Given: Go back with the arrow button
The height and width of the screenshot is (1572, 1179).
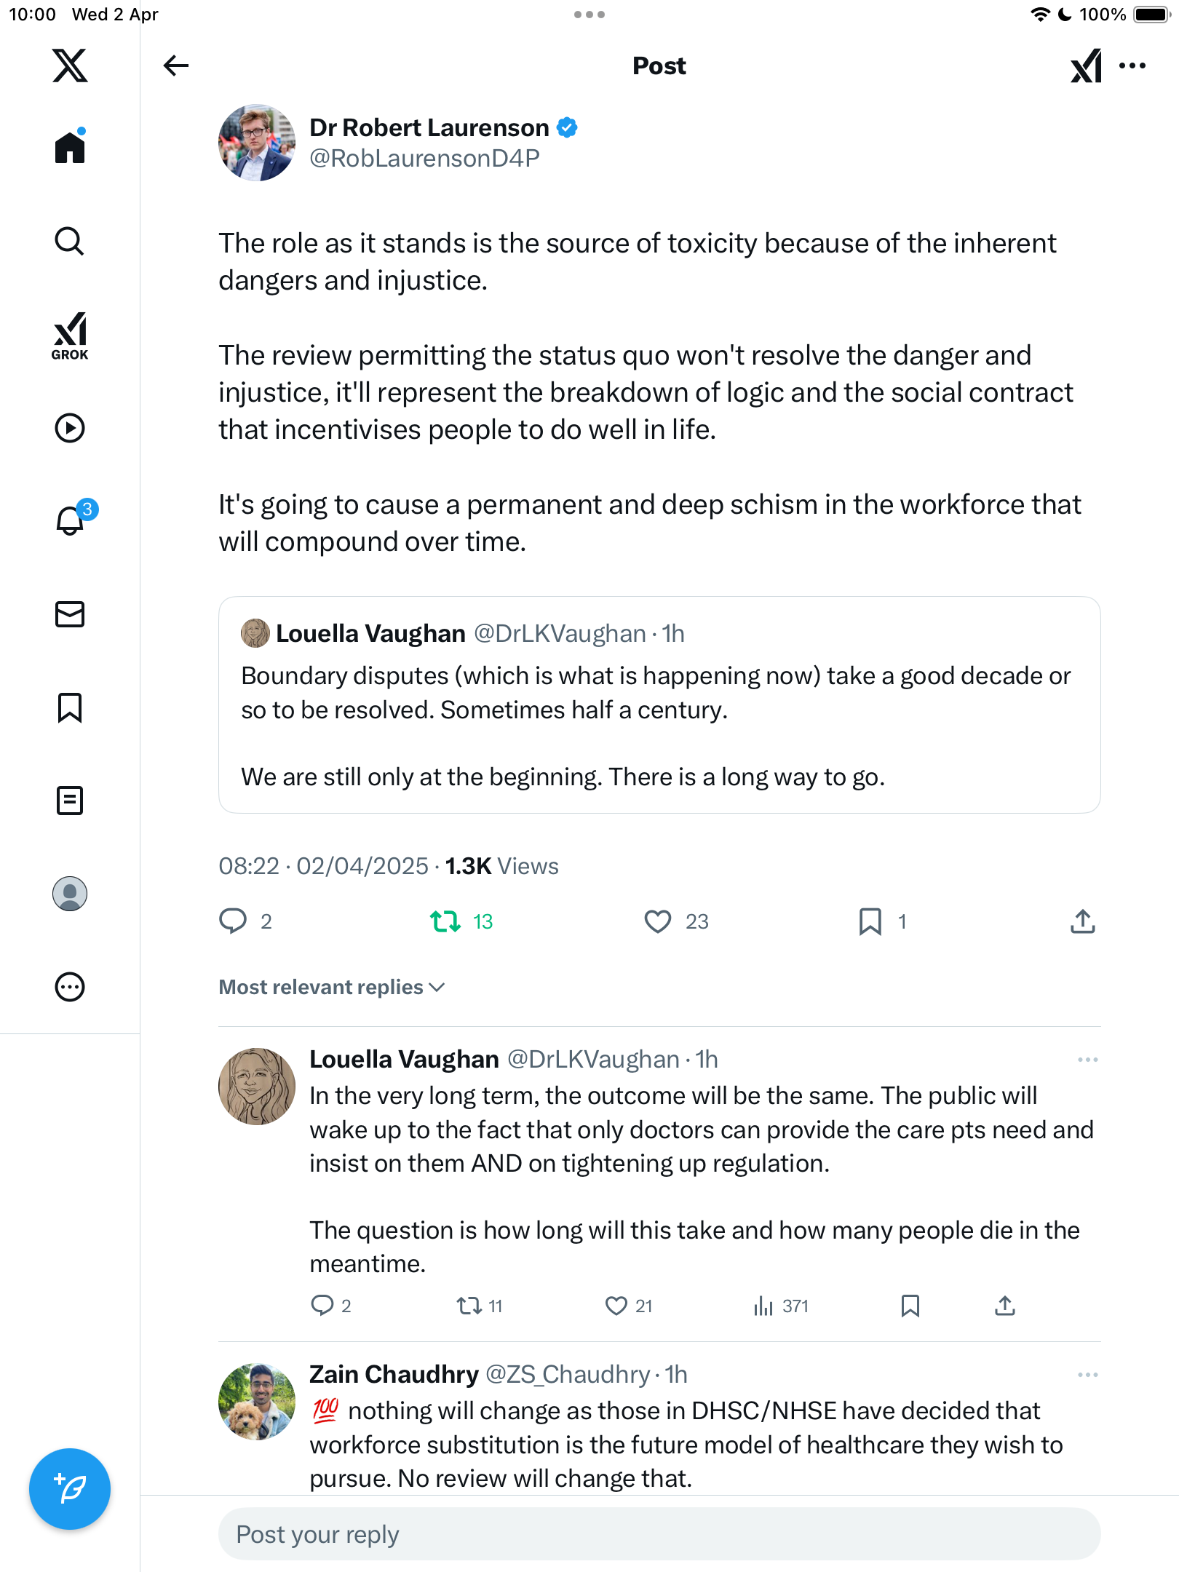Looking at the screenshot, I should coord(176,65).
